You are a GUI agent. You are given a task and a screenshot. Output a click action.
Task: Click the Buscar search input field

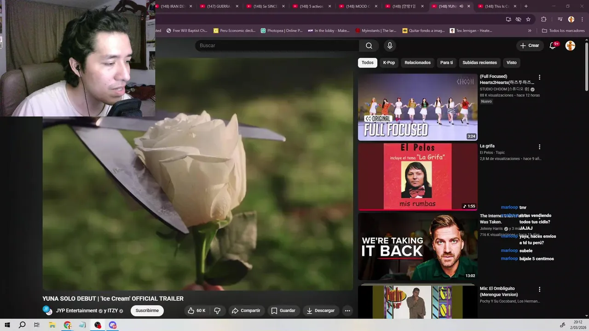(277, 46)
